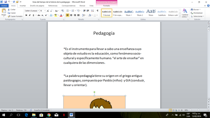Click the show paragraph marks icon

click(x=97, y=11)
